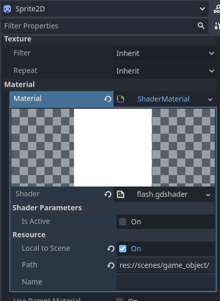Click the white material preview thumbnail

pos(113,148)
